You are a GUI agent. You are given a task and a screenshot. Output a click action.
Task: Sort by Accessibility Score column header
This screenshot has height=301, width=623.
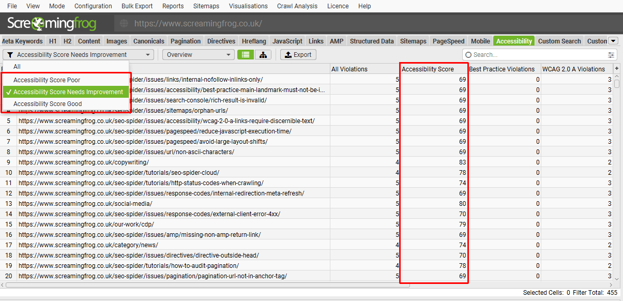pos(434,69)
